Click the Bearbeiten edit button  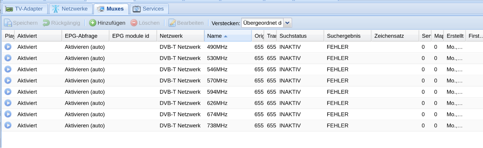(x=186, y=23)
